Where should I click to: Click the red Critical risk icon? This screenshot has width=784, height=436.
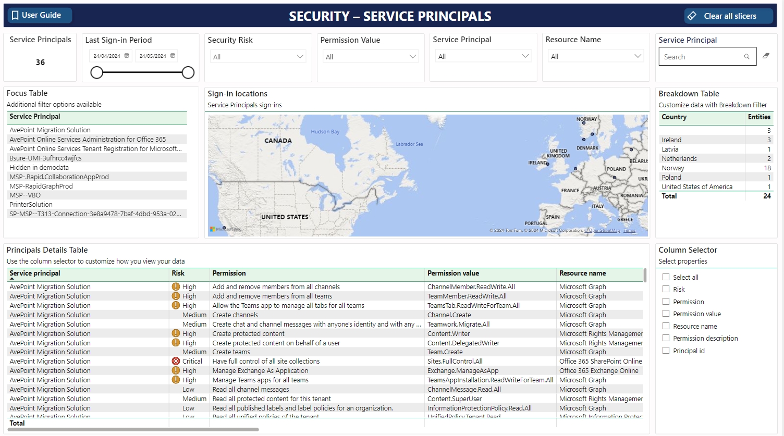pos(176,362)
